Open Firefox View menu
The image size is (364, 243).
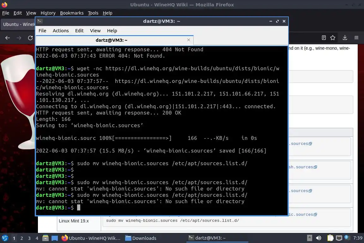31,13
